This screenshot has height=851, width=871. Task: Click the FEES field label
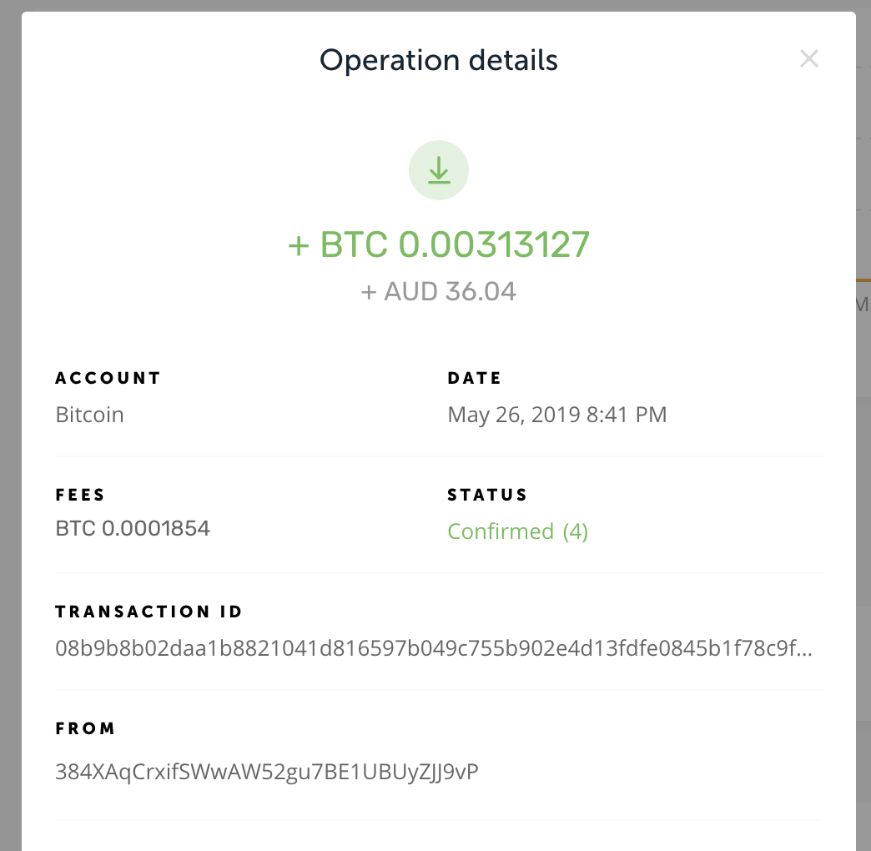80,495
